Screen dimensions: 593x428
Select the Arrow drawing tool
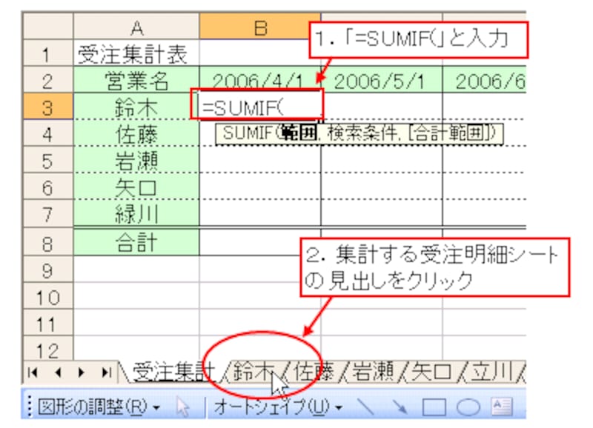click(400, 408)
